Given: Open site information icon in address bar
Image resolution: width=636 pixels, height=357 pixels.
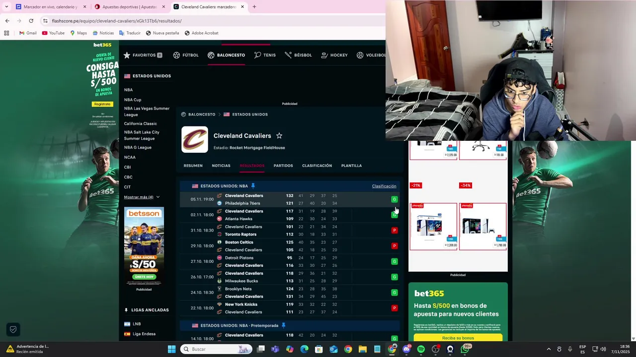Looking at the screenshot, I should tap(45, 21).
